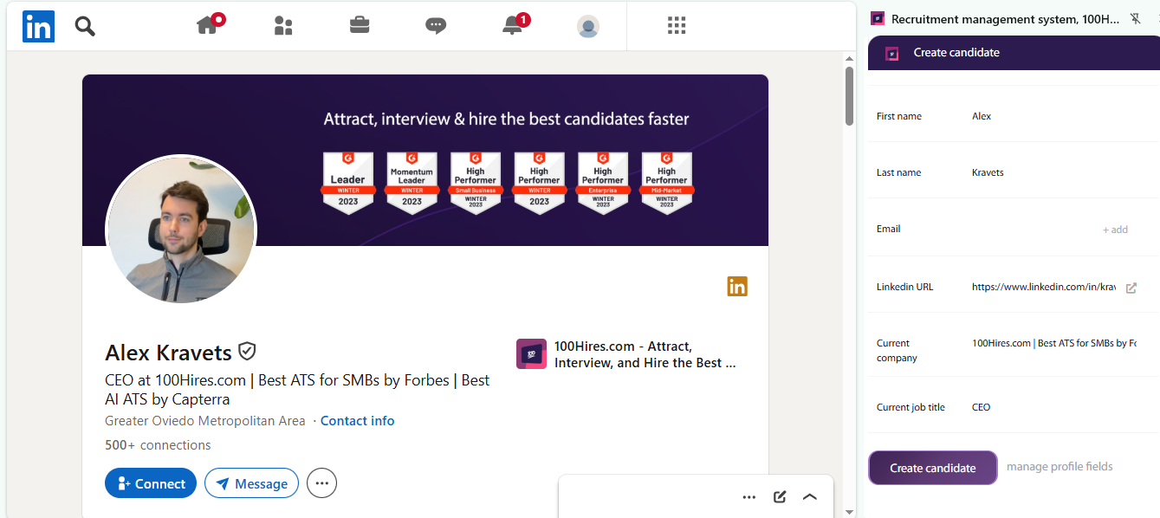
Task: Open LinkedIn URL external link icon
Action: pyautogui.click(x=1131, y=288)
